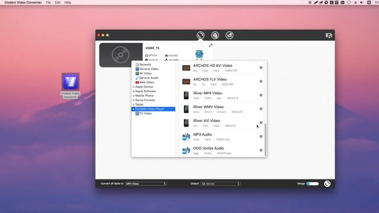
Task: Expand the Apple Software category arrow
Action: 133,91
